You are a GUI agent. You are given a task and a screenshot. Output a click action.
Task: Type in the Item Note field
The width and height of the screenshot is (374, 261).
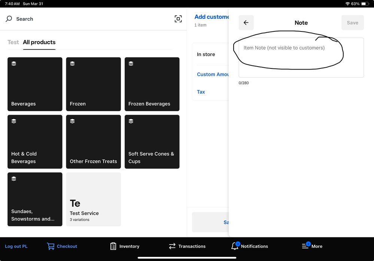pos(301,57)
